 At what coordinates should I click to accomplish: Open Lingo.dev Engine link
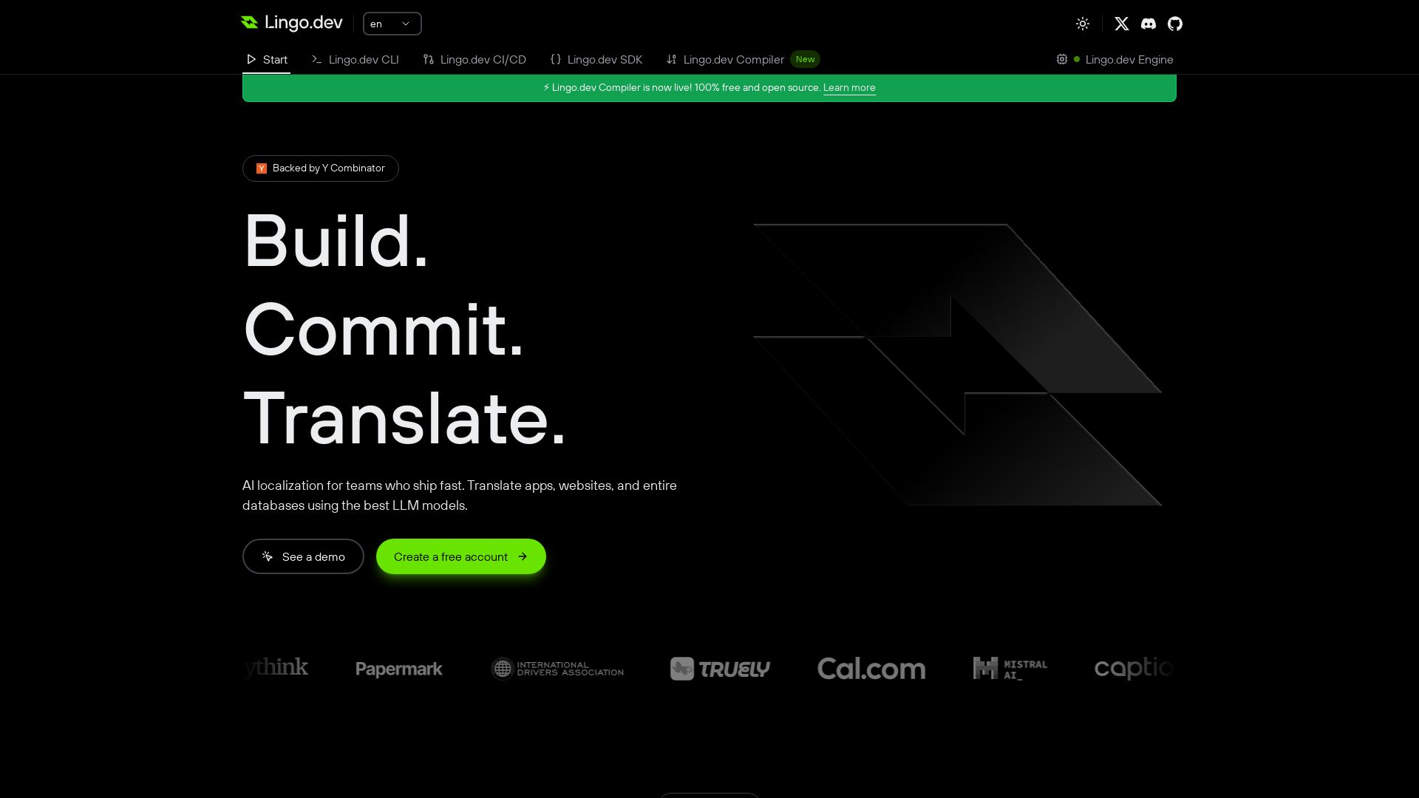[1129, 59]
